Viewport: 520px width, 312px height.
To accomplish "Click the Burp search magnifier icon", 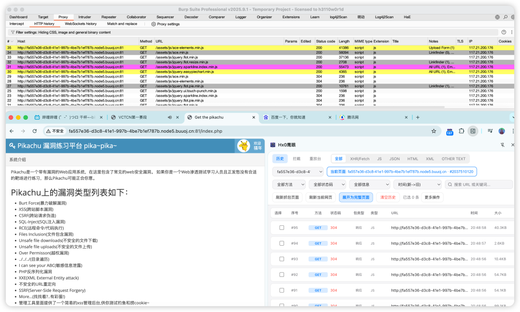I will [x=506, y=17].
